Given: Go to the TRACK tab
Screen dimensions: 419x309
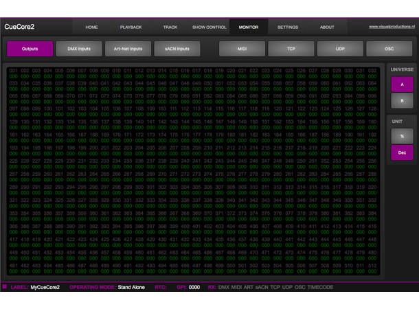Looking at the screenshot, I should 170,27.
